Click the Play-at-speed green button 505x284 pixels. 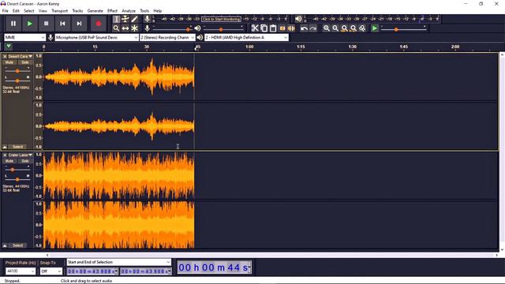coord(374,28)
